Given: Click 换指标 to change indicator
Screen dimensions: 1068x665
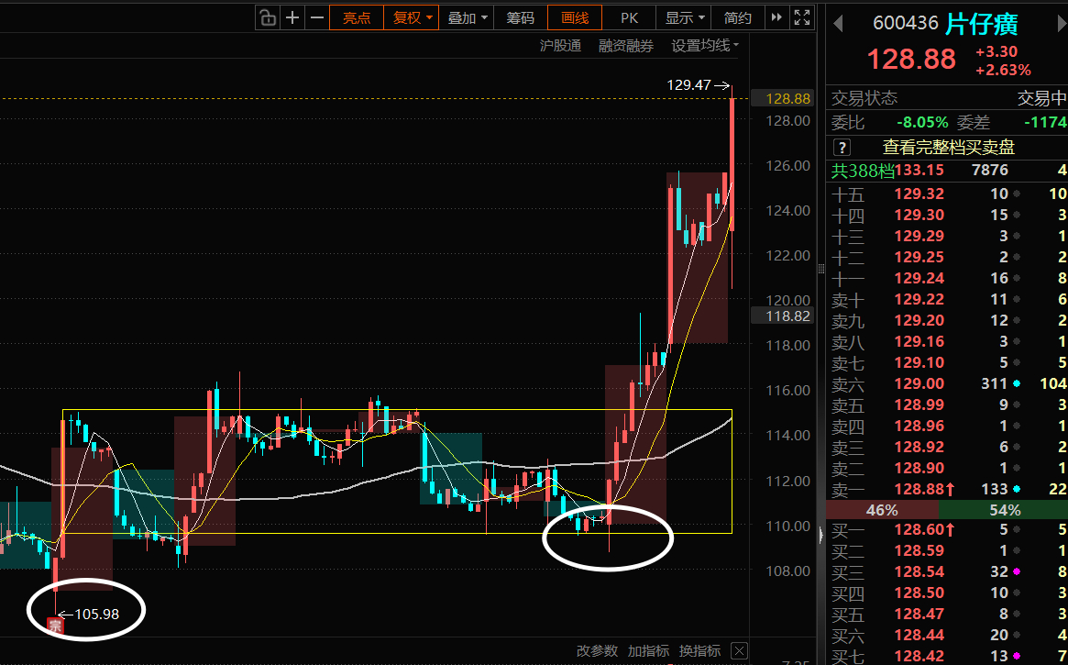Looking at the screenshot, I should pos(699,650).
